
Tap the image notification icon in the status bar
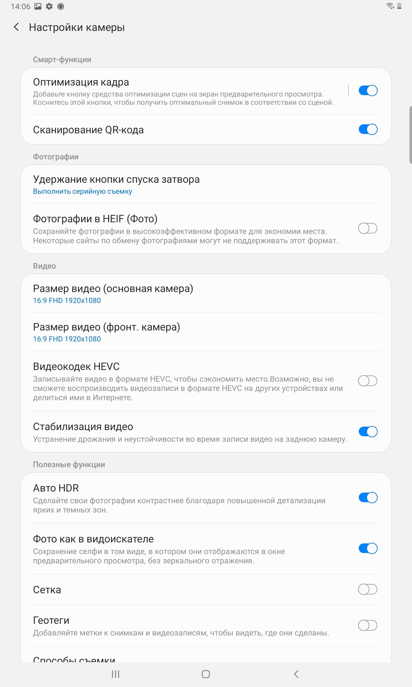tap(38, 7)
